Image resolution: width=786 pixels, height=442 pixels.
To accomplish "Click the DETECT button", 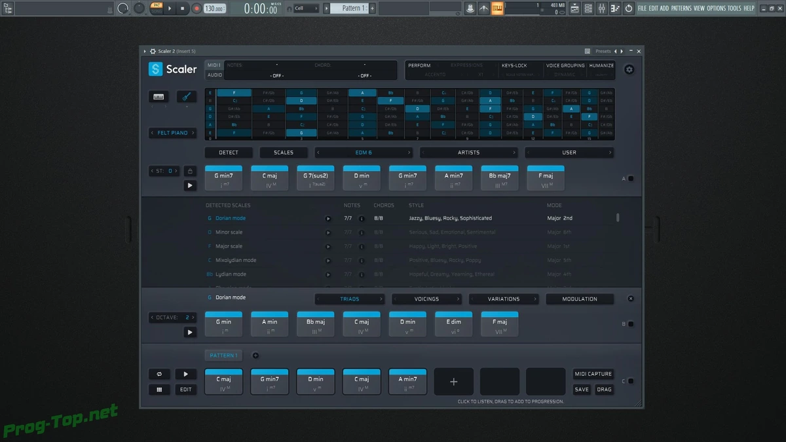I will point(229,153).
